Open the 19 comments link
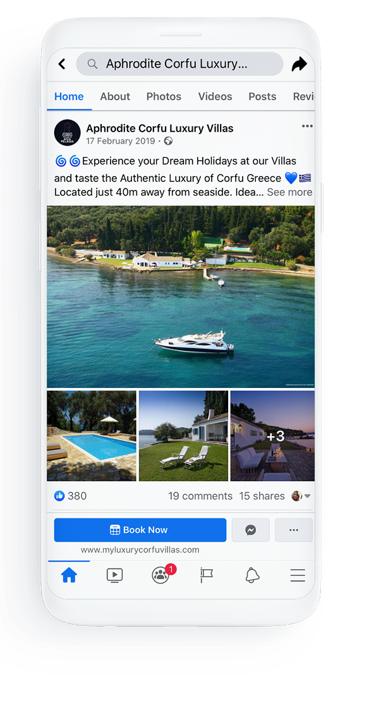This screenshot has width=388, height=719. 200,496
